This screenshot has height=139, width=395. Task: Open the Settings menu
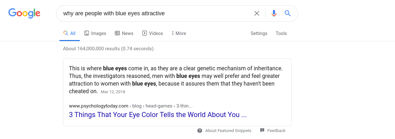259,33
